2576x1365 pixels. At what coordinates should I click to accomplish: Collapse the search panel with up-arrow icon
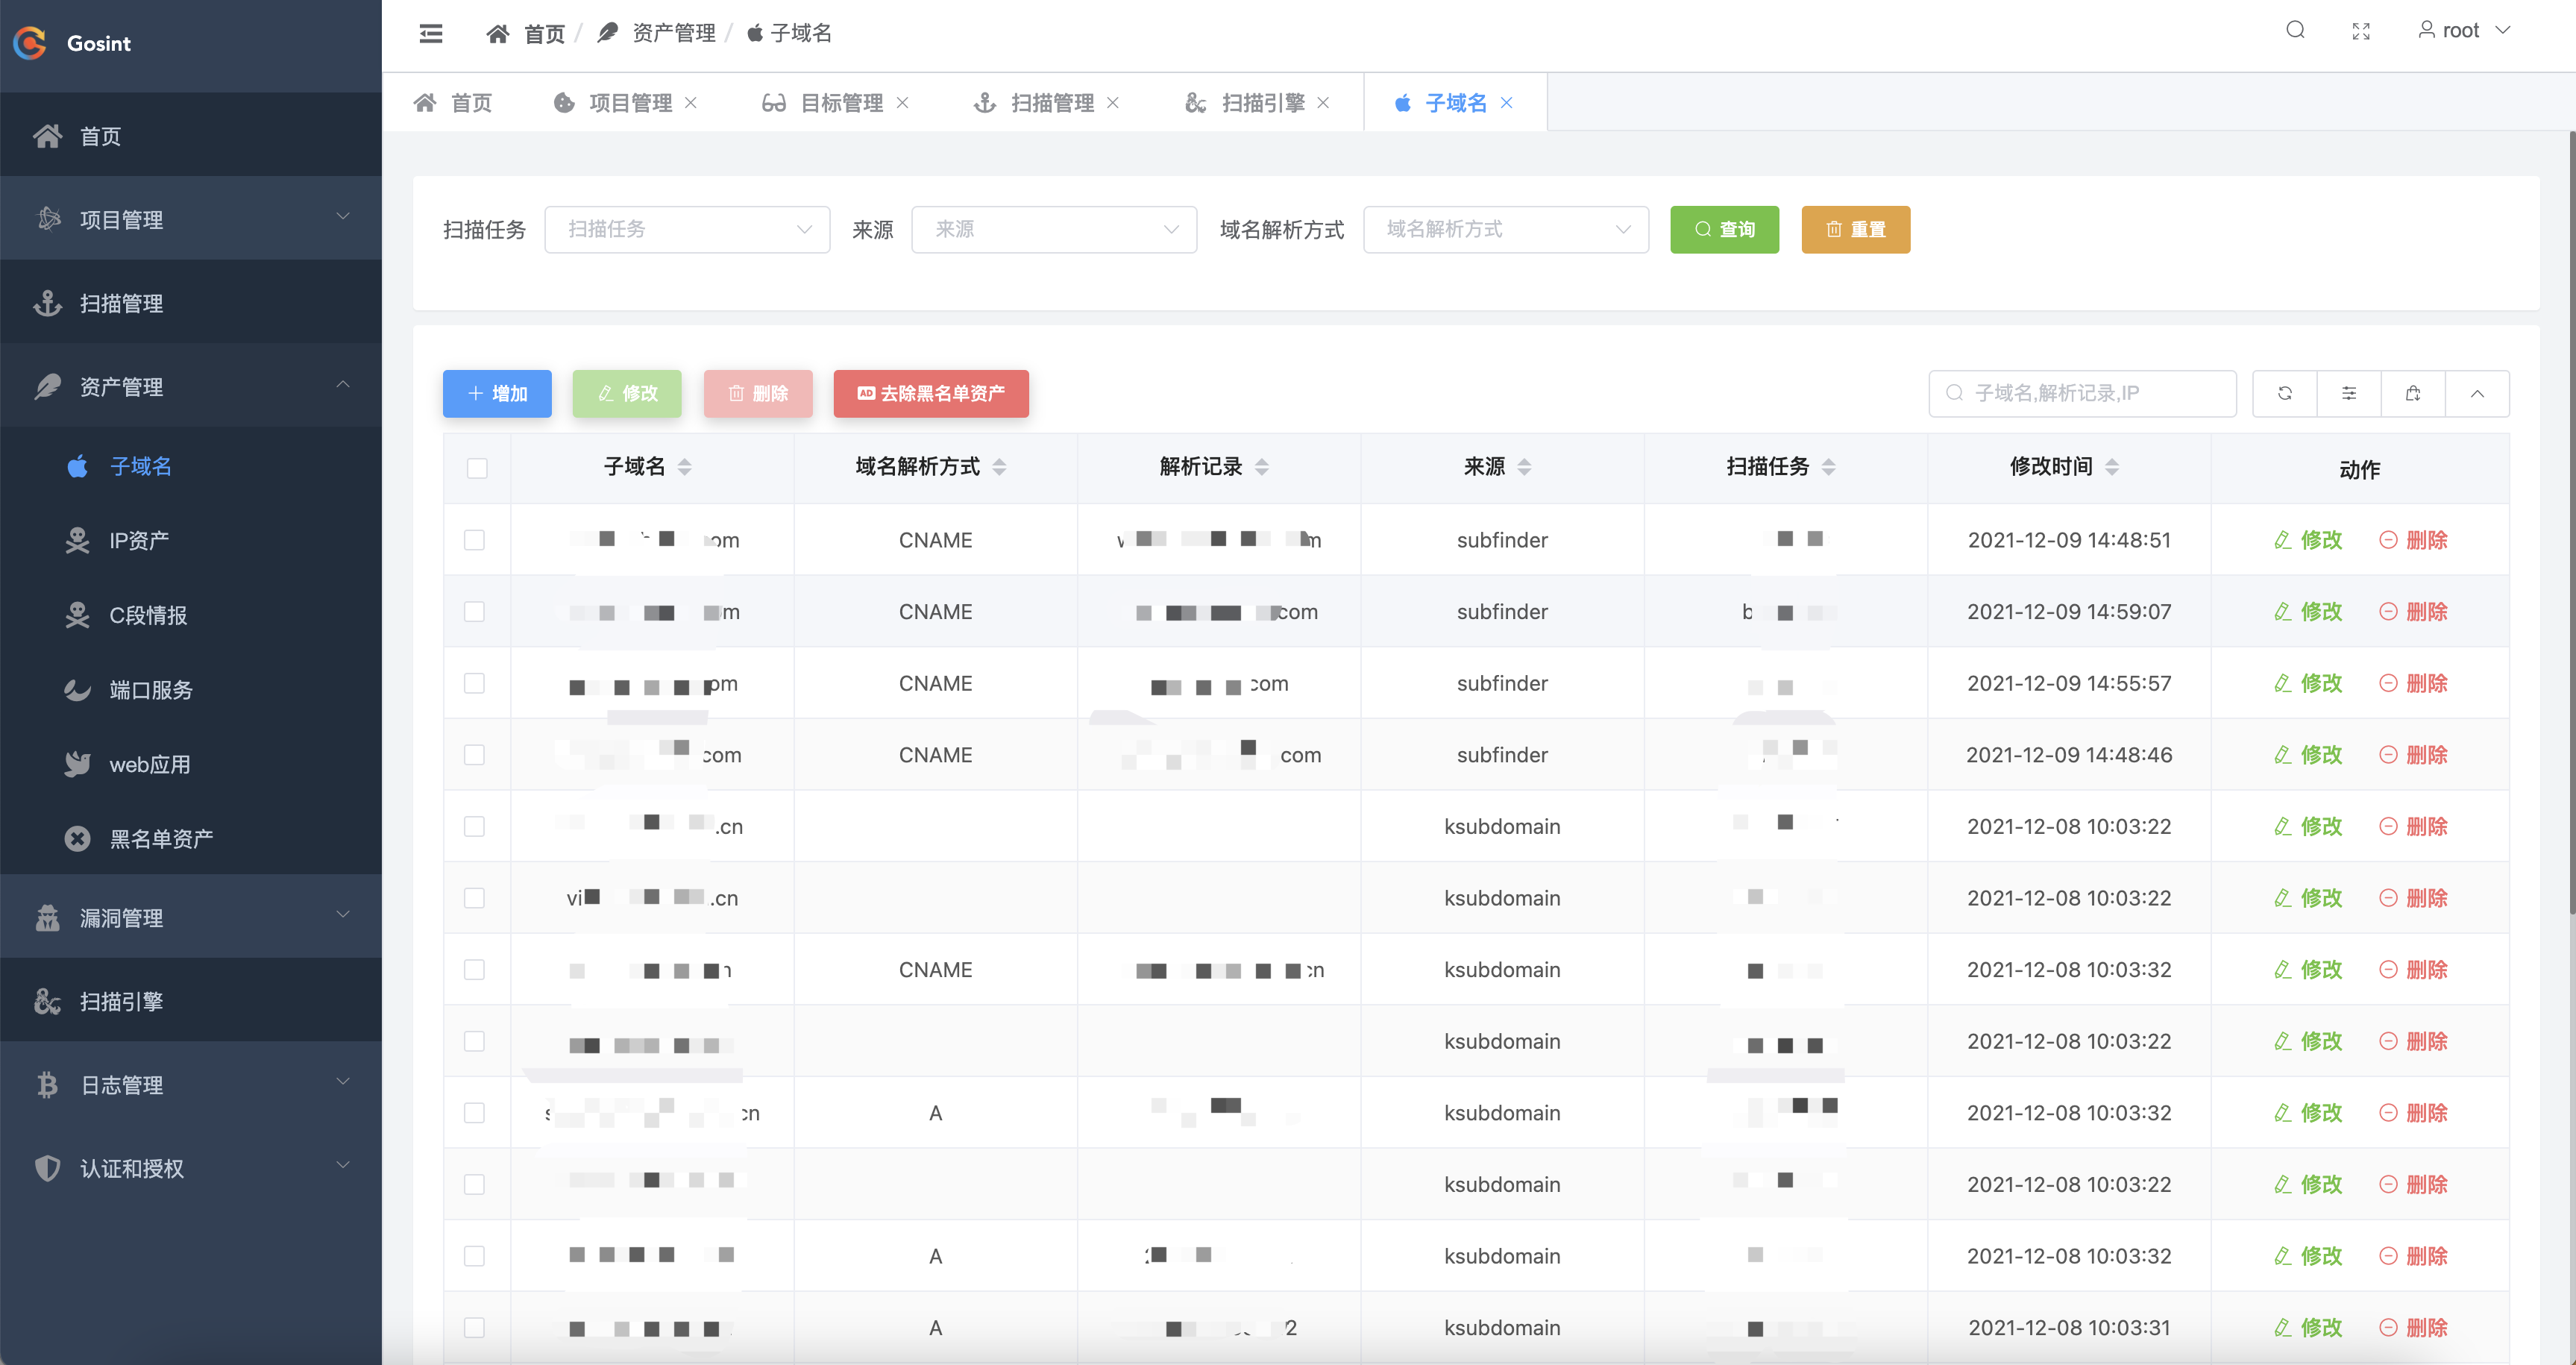[2477, 393]
